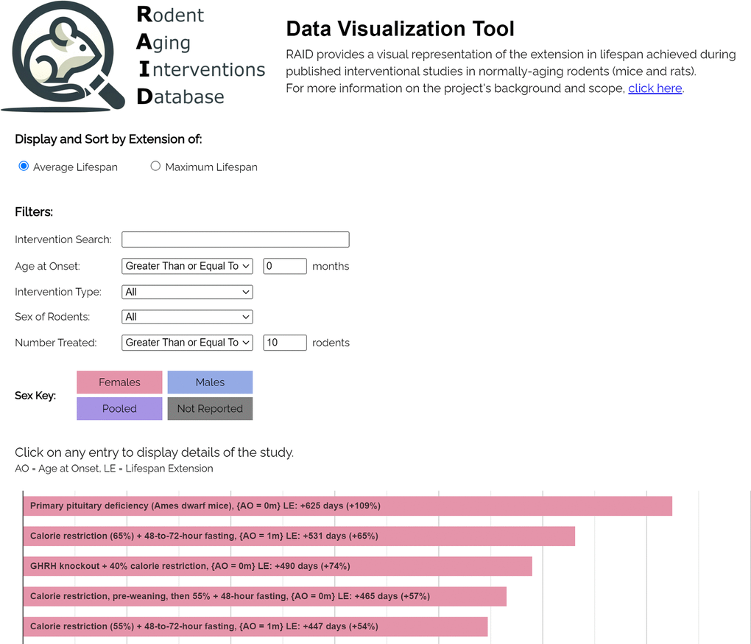Select the GHRH knockout study entry

(x=277, y=566)
